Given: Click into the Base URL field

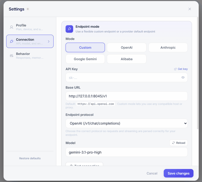Looking at the screenshot, I should 126,96.
